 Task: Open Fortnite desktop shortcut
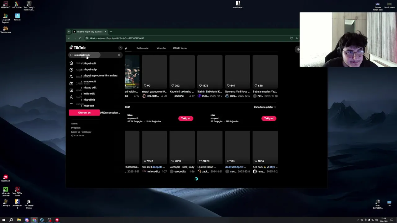pyautogui.click(x=17, y=17)
